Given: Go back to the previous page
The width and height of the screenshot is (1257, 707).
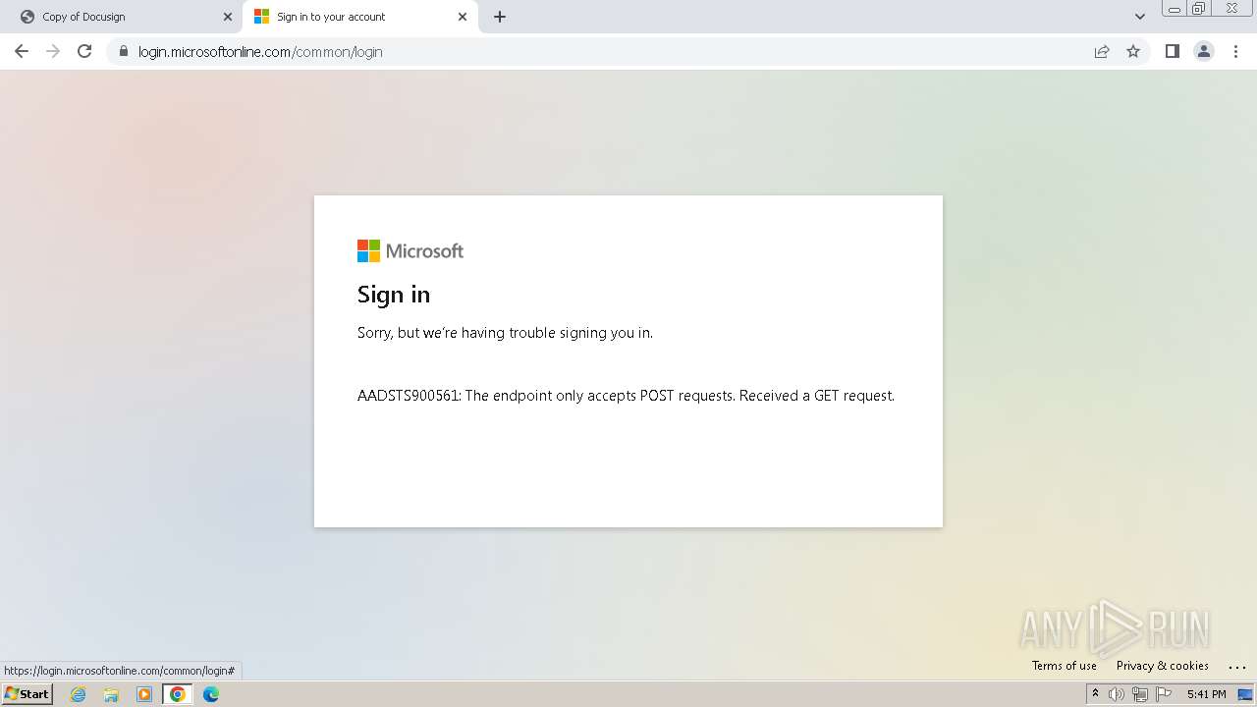Looking at the screenshot, I should click(22, 51).
